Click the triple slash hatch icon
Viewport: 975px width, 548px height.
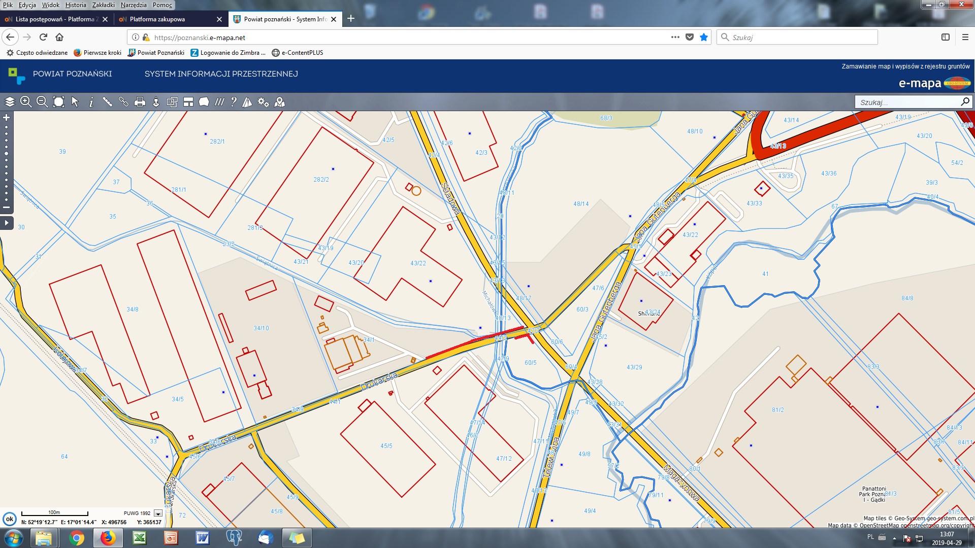tap(219, 102)
